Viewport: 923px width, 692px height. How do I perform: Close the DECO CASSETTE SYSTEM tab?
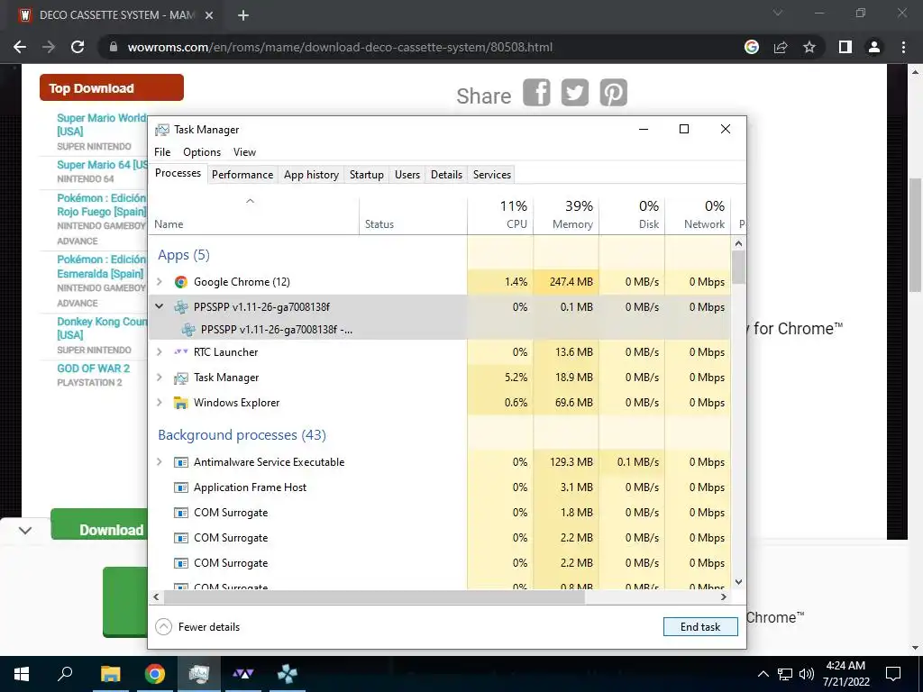click(x=209, y=16)
